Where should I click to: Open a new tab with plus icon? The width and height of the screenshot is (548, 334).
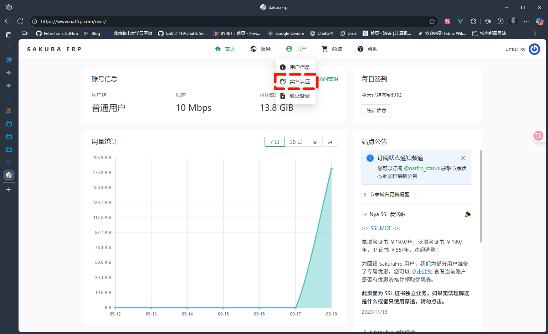point(9,190)
